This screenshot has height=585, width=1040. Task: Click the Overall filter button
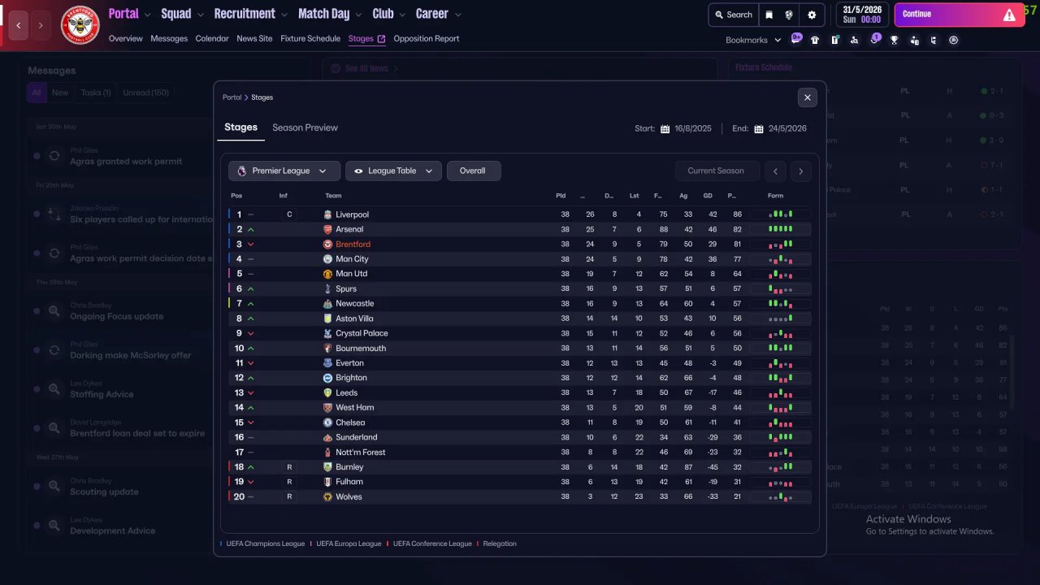(474, 171)
